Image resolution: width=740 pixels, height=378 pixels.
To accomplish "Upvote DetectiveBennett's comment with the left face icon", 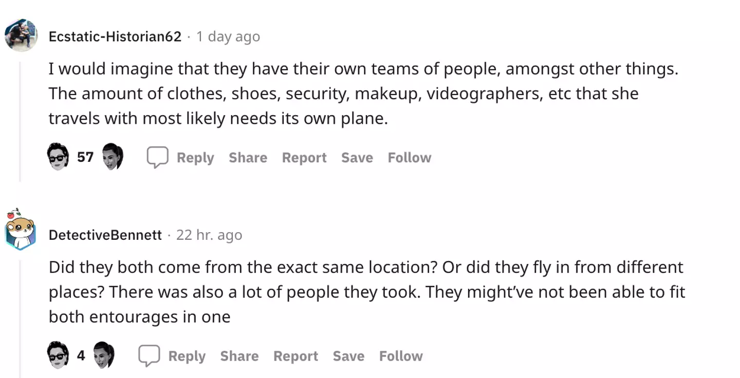I will pyautogui.click(x=58, y=355).
